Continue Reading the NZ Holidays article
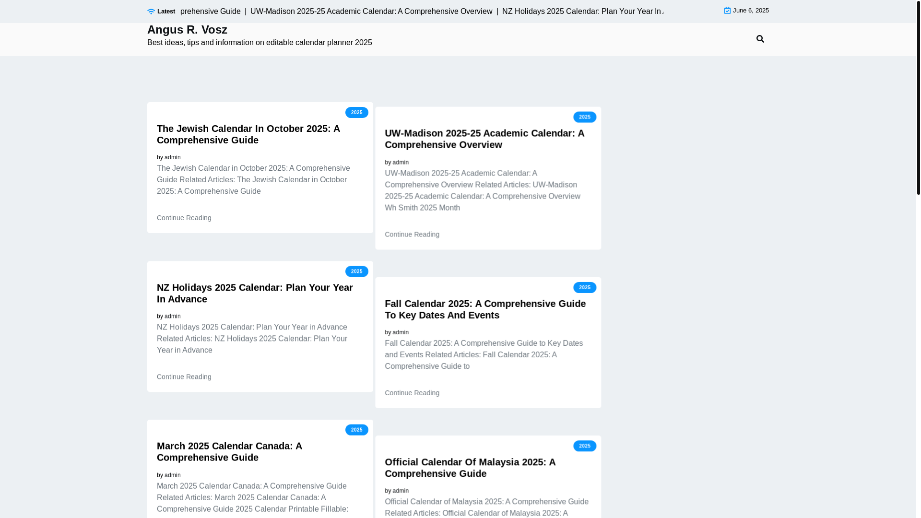Screen dimensions: 921x518 [x=184, y=377]
